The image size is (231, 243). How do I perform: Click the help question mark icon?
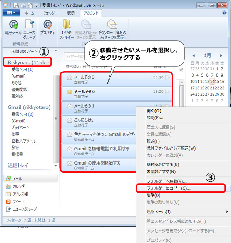click(224, 13)
